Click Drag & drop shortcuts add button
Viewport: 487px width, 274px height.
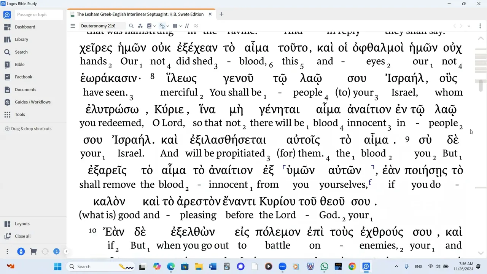coord(7,129)
